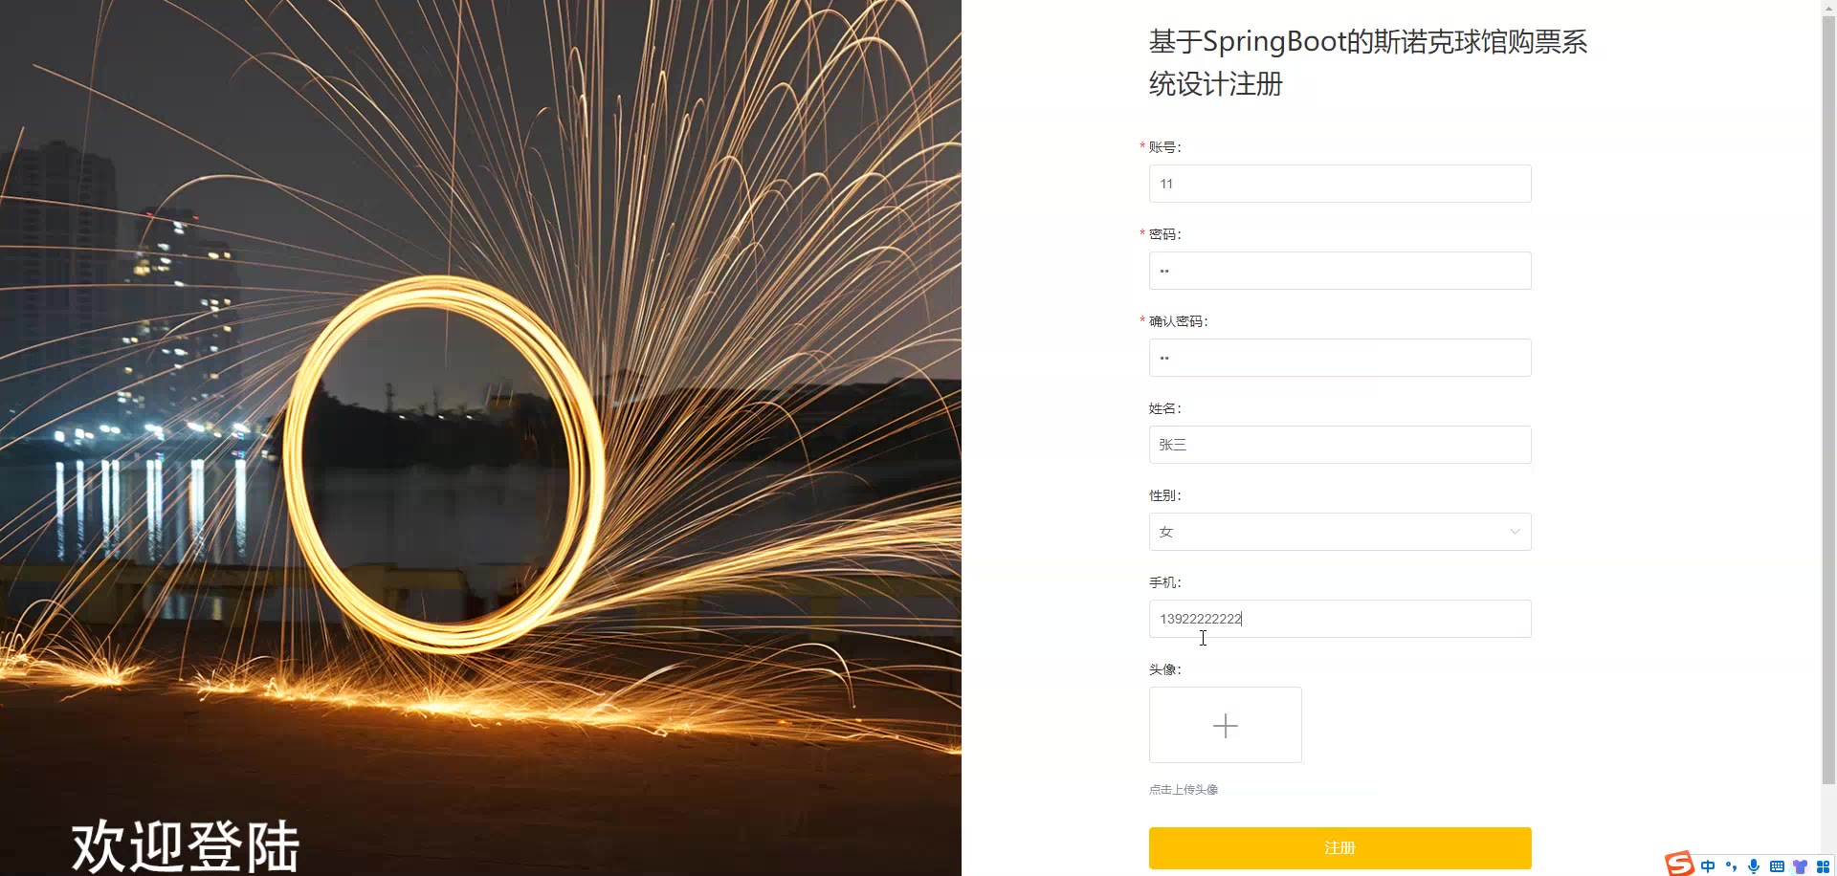Click the 点击上传头像 hint text
The height and width of the screenshot is (876, 1837).
[x=1184, y=790]
